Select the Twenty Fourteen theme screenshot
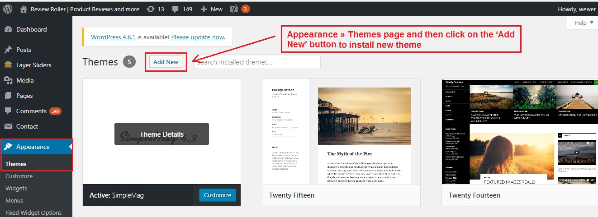The width and height of the screenshot is (598, 217). pyautogui.click(x=520, y=132)
